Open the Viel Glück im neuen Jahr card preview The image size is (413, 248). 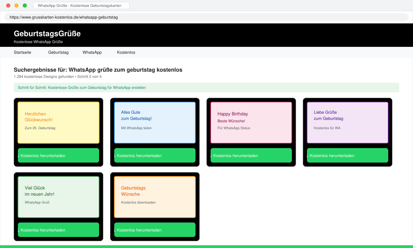pos(59,197)
